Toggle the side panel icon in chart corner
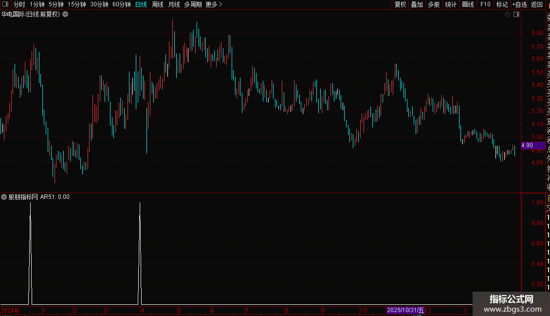The width and height of the screenshot is (550, 316). coord(516,15)
